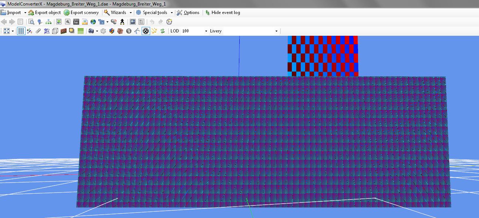Open the clapperboard animation editor icon

pyautogui.click(x=76, y=22)
